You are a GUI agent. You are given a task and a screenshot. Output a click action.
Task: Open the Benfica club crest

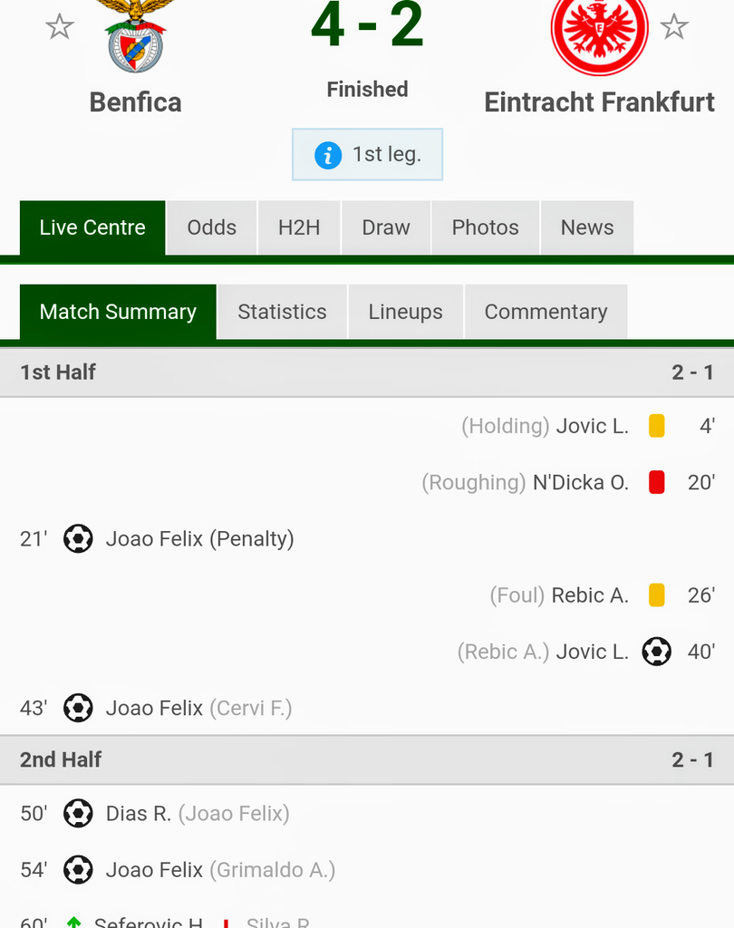coord(136,35)
